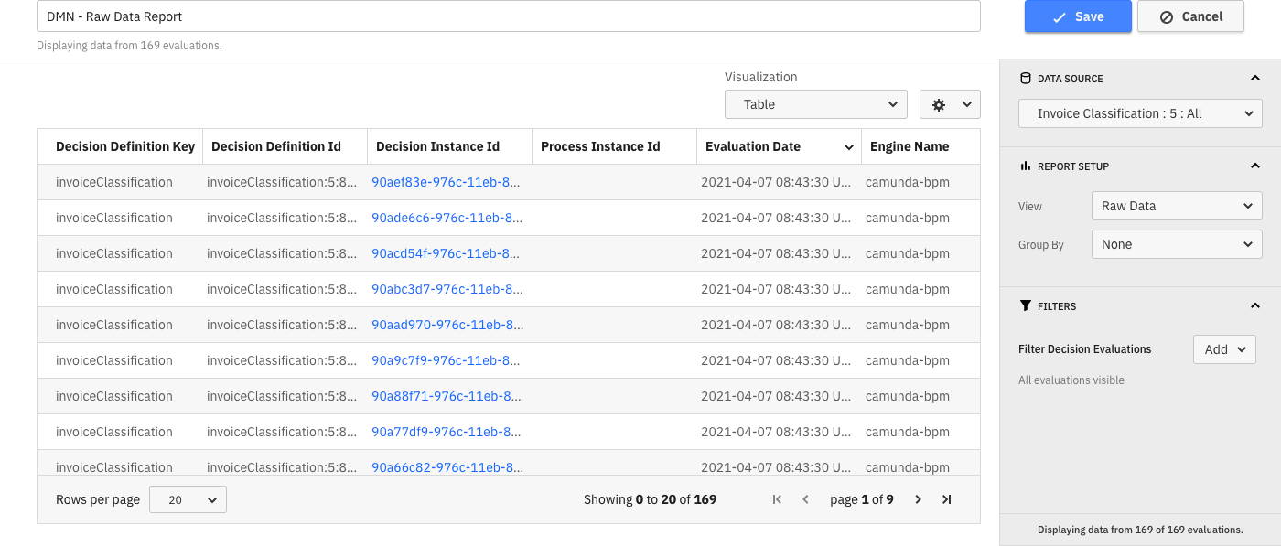This screenshot has width=1281, height=546.
Task: Collapse the Filters section
Action: [1254, 306]
